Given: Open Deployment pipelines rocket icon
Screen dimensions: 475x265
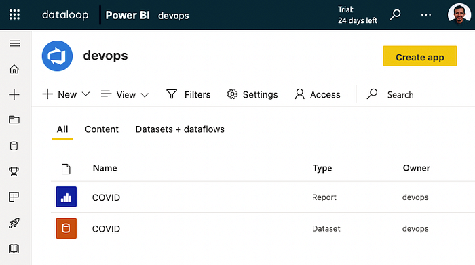Looking at the screenshot, I should click(14, 223).
